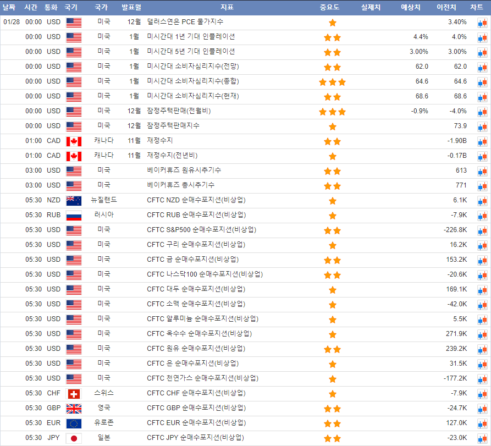
Task: Click the 예상치 column header
Action: [411, 7]
